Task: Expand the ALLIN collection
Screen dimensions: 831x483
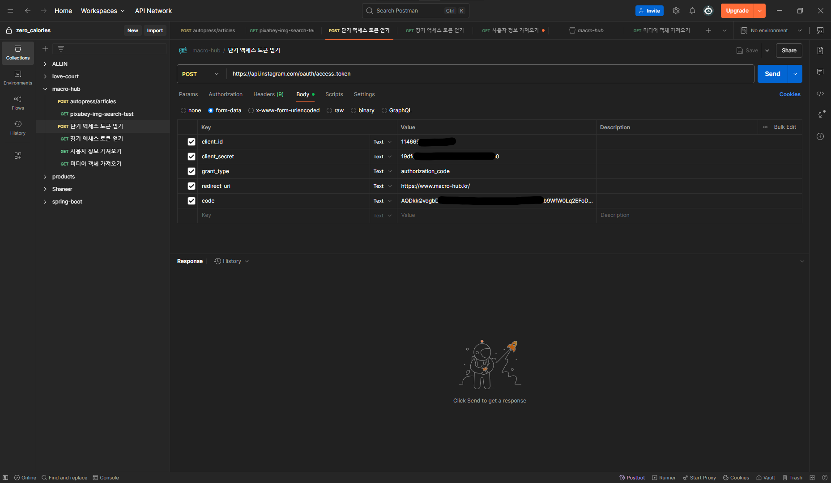Action: click(45, 64)
